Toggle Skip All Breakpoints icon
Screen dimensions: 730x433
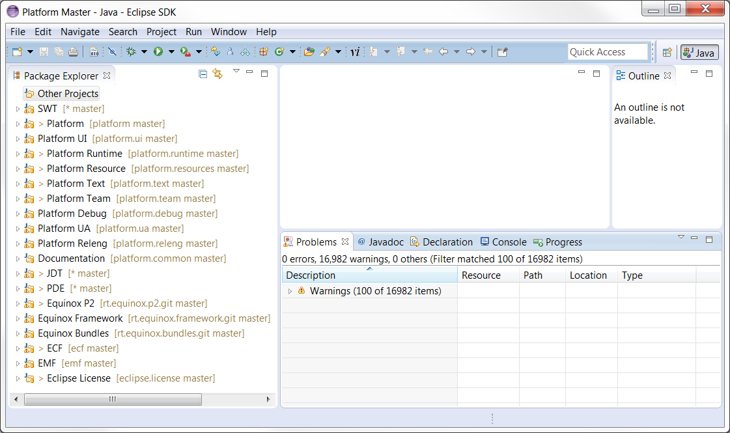pos(112,51)
